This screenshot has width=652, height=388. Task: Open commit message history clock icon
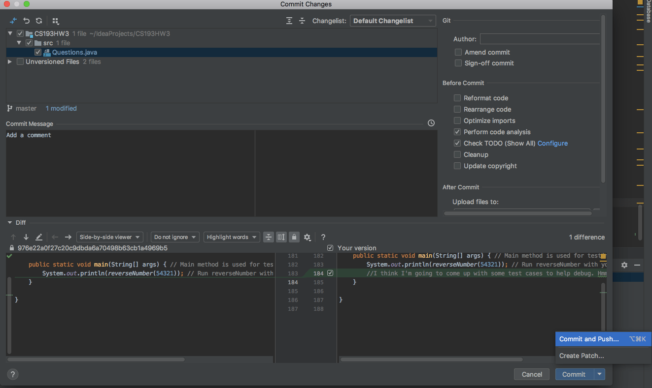point(431,123)
